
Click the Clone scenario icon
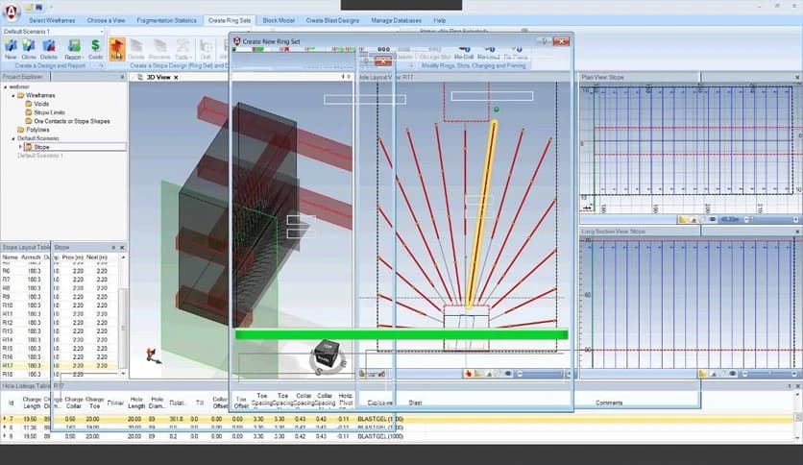tap(30, 46)
